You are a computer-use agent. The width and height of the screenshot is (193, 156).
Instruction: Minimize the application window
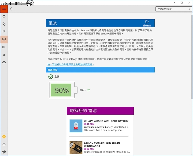point(175,3)
